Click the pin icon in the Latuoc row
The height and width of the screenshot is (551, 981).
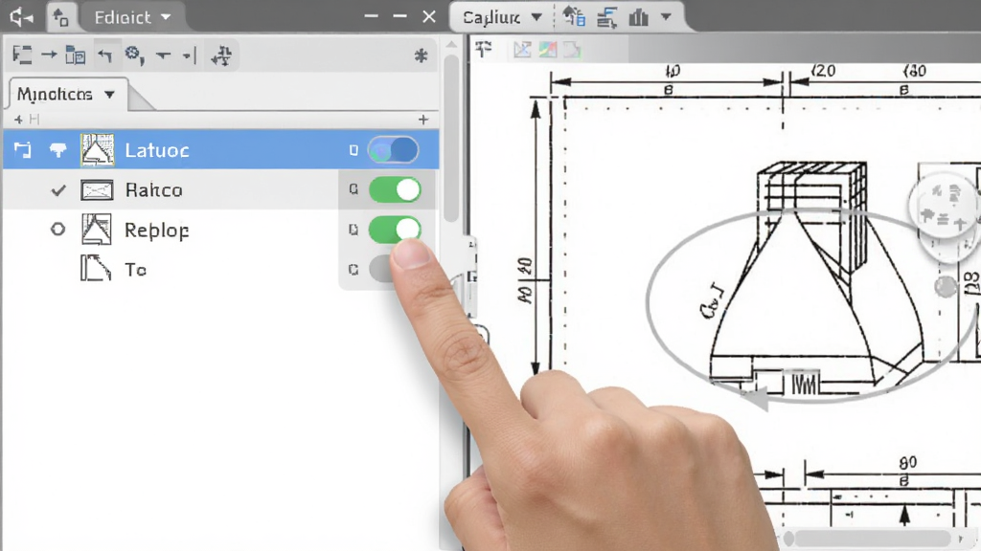pyautogui.click(x=57, y=150)
